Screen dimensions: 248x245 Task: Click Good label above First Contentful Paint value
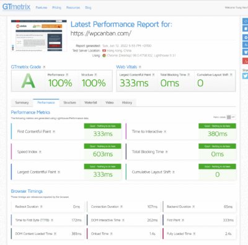[x=102, y=126]
